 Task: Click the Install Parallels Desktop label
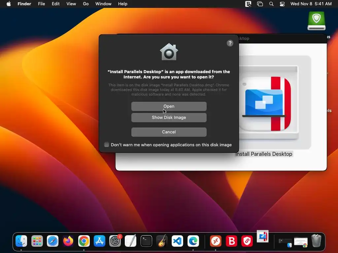click(264, 154)
